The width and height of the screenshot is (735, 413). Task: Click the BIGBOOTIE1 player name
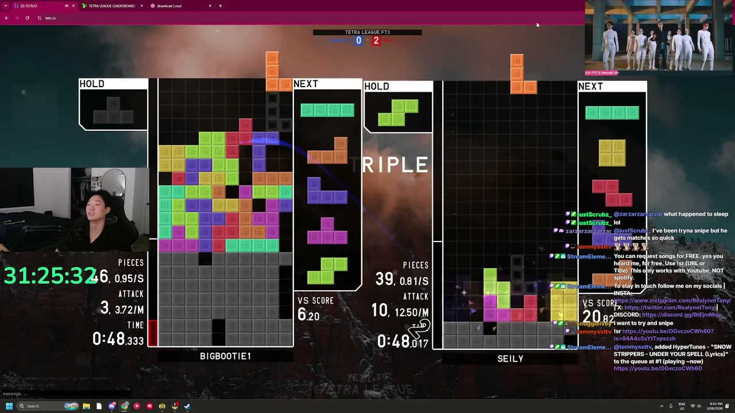click(x=225, y=356)
